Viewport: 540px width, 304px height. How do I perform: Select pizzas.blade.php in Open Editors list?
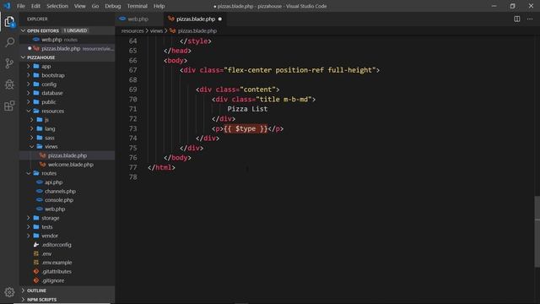click(x=67, y=49)
